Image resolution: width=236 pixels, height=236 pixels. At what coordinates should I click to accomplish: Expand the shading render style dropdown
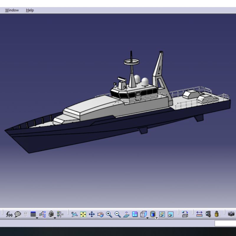157,219
